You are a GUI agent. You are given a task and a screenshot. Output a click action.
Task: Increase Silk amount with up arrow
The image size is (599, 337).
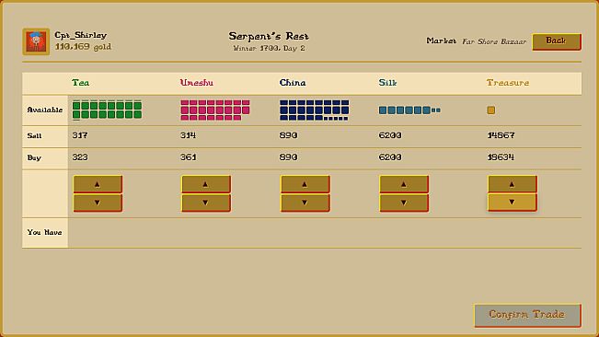click(x=404, y=184)
